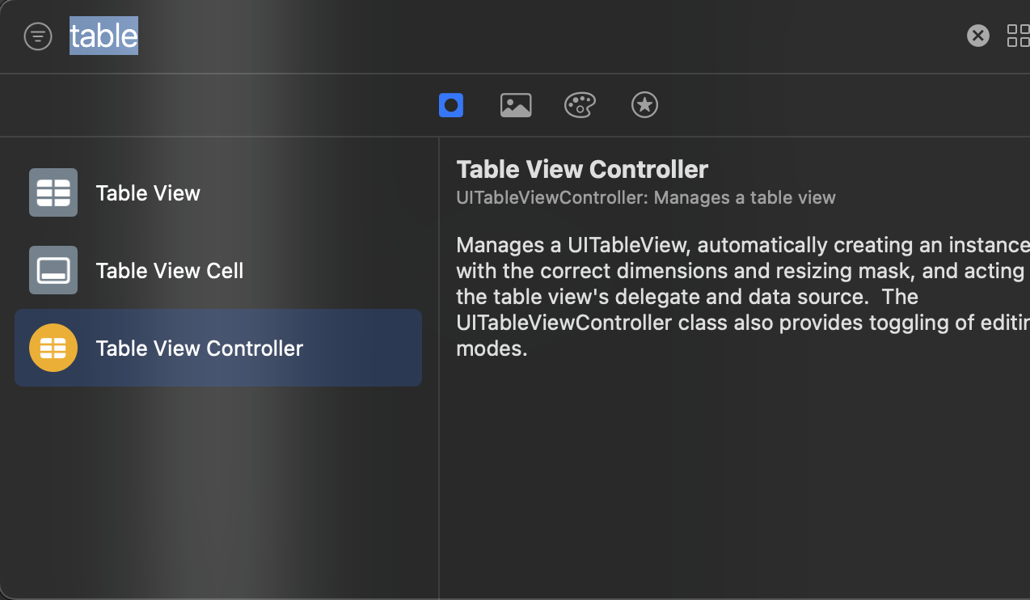This screenshot has height=600, width=1030.
Task: Show the Media library tab
Action: point(516,105)
